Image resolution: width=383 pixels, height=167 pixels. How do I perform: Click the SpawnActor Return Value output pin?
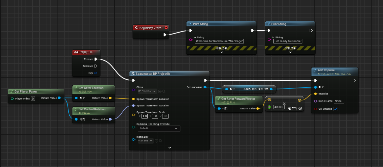[205, 87]
